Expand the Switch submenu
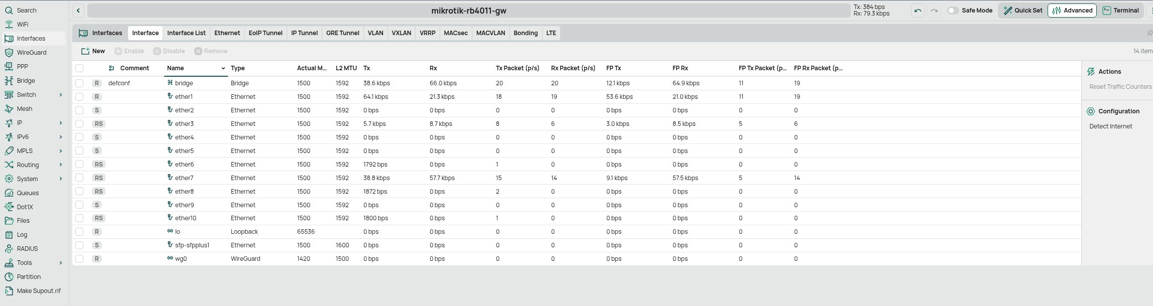This screenshot has width=1153, height=306. coord(61,94)
